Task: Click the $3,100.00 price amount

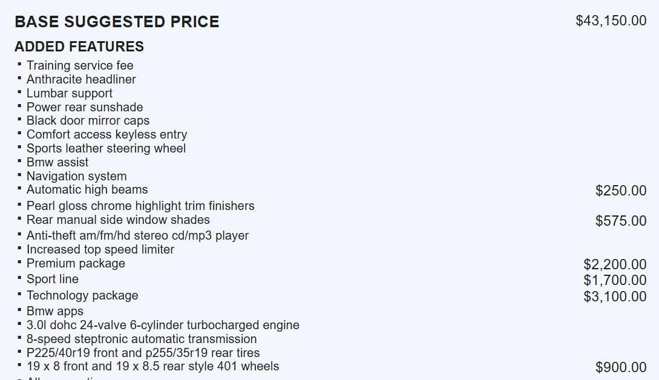Action: pos(615,296)
